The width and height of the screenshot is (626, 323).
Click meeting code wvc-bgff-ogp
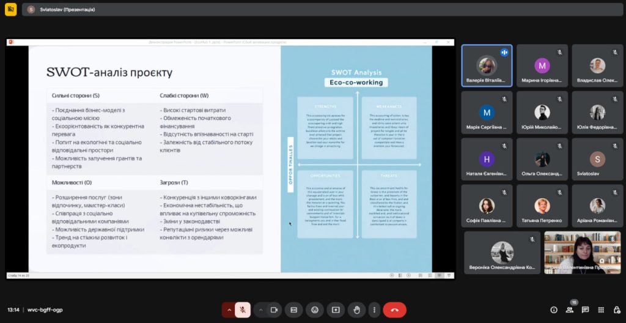[x=45, y=310]
